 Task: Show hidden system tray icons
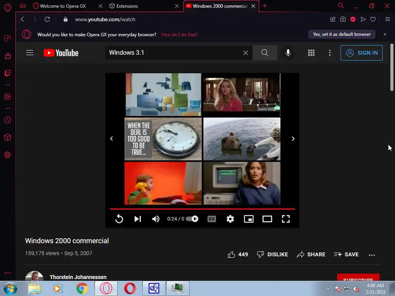point(328,289)
